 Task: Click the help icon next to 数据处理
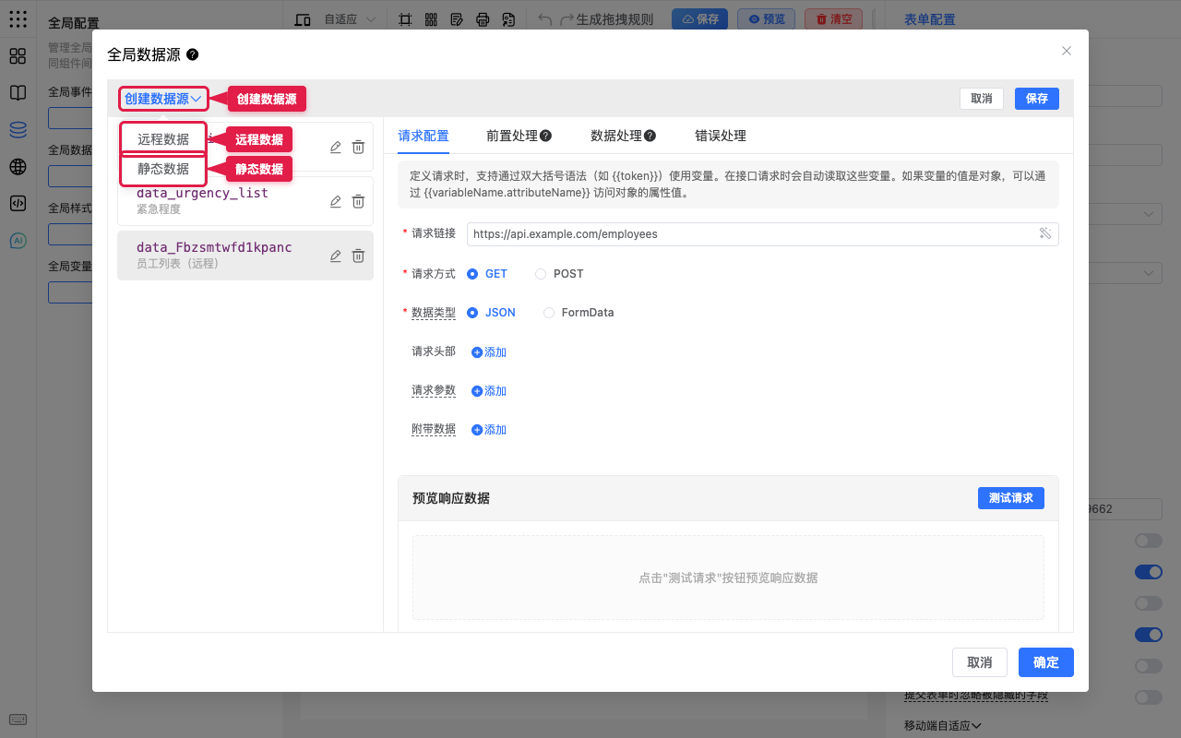click(650, 136)
